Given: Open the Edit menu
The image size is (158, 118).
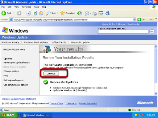Looking at the screenshot, I should pyautogui.click(x=10, y=7).
